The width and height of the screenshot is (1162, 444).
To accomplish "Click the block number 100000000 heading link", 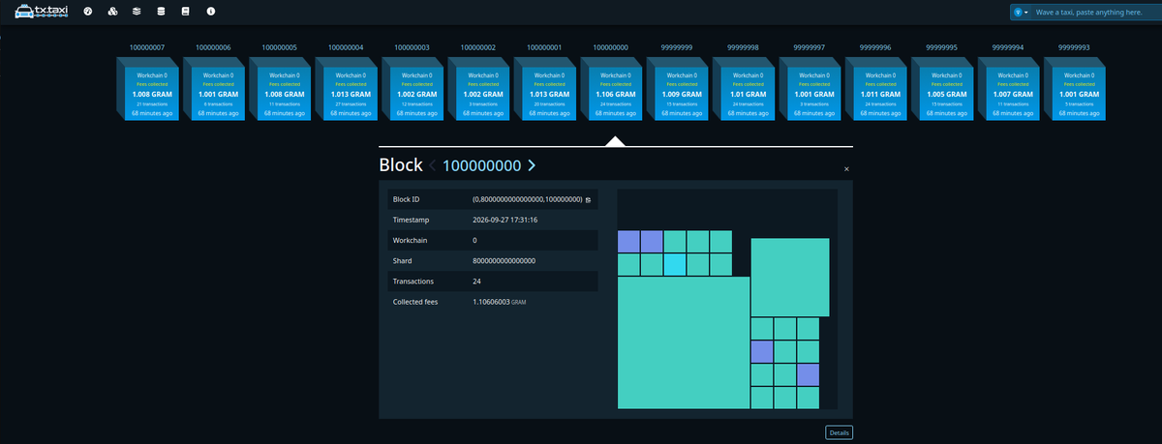I will [x=482, y=165].
